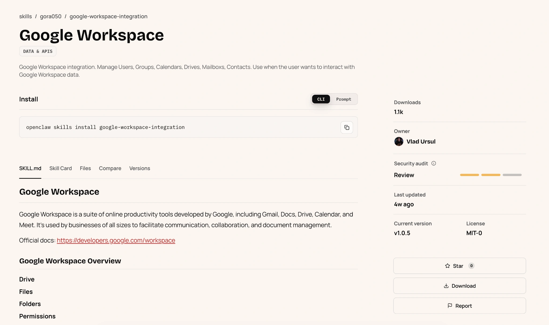The image size is (549, 325).
Task: Switch to the Files tab
Action: click(x=85, y=168)
